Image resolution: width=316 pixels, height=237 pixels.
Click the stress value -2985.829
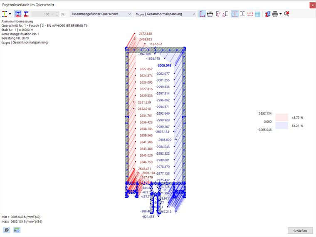pyautogui.click(x=165, y=140)
